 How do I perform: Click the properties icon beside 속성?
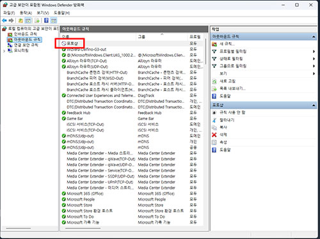(214, 143)
